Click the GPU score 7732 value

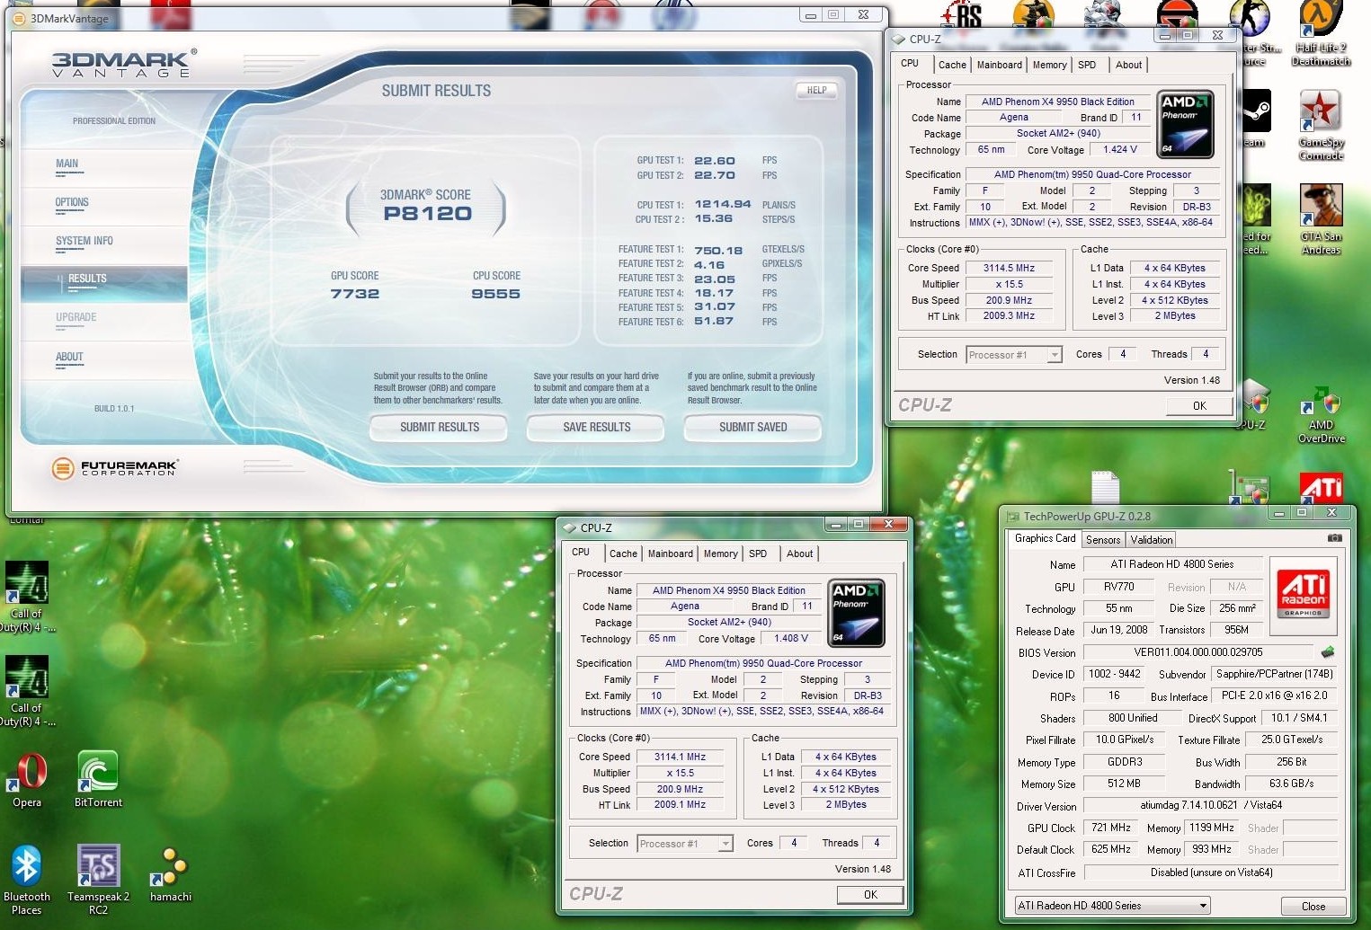[354, 294]
